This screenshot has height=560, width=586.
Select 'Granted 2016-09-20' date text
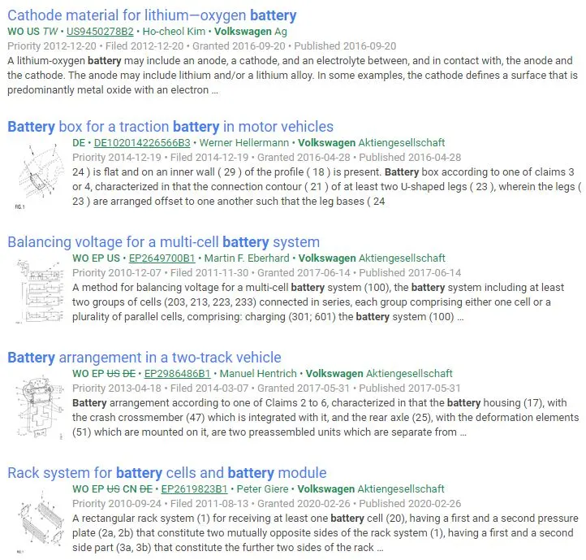pos(239,46)
